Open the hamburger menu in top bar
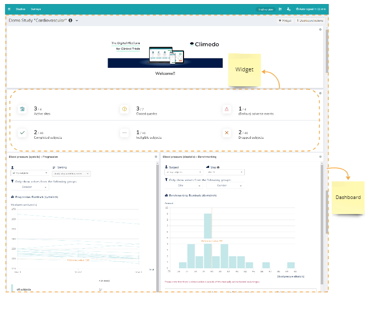This screenshot has height=309, width=370. click(9, 9)
